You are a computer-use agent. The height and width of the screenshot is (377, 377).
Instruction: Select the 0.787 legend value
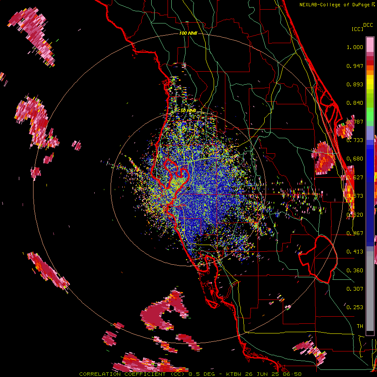tap(355, 121)
